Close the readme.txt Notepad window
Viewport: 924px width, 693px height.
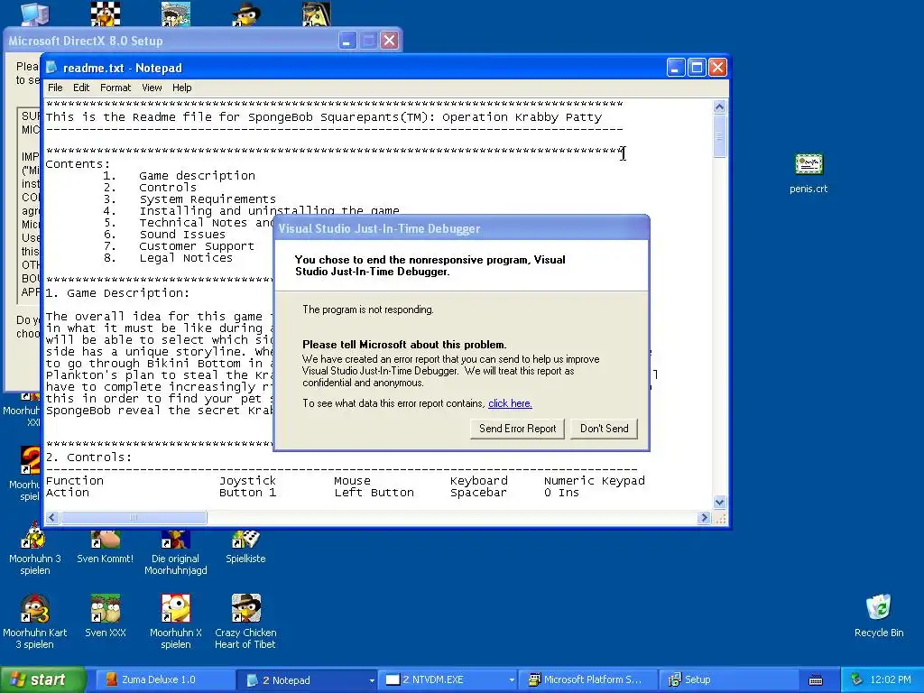click(x=717, y=68)
